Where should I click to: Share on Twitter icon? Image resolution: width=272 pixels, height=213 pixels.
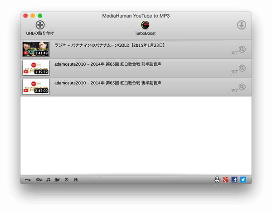(x=243, y=180)
